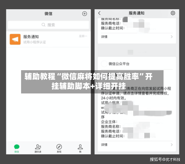Click the 搜索 search field
The image size is (185, 164).
[x=48, y=25]
